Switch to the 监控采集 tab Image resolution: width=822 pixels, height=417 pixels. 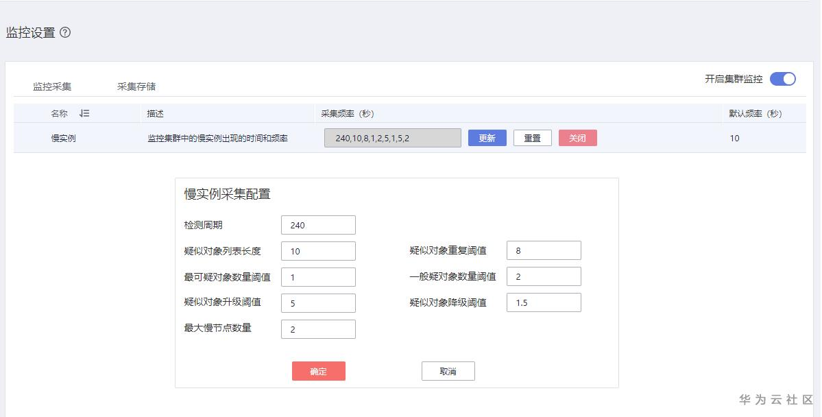[x=52, y=86]
